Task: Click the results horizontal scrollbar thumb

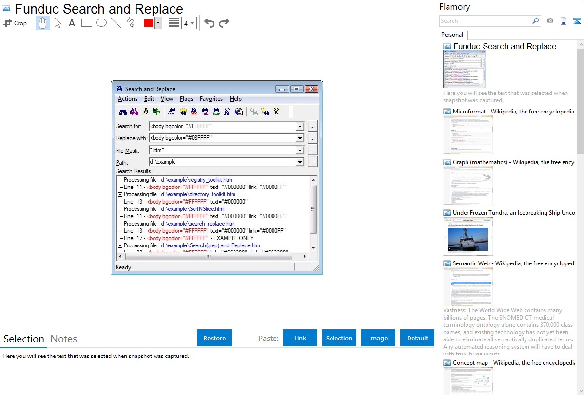Action: pos(209,256)
